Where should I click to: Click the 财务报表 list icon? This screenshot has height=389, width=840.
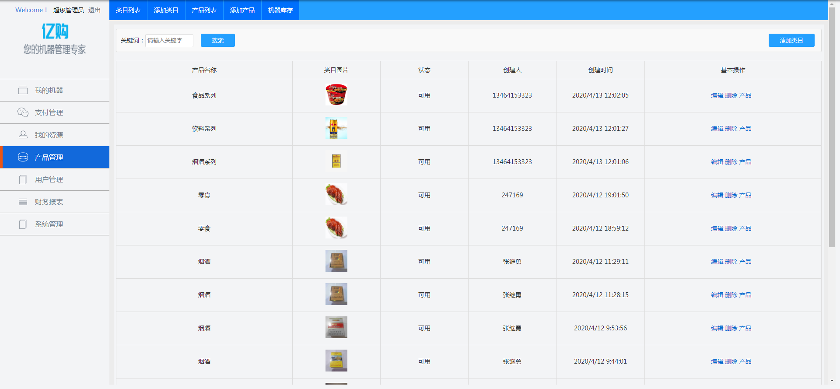click(x=23, y=202)
